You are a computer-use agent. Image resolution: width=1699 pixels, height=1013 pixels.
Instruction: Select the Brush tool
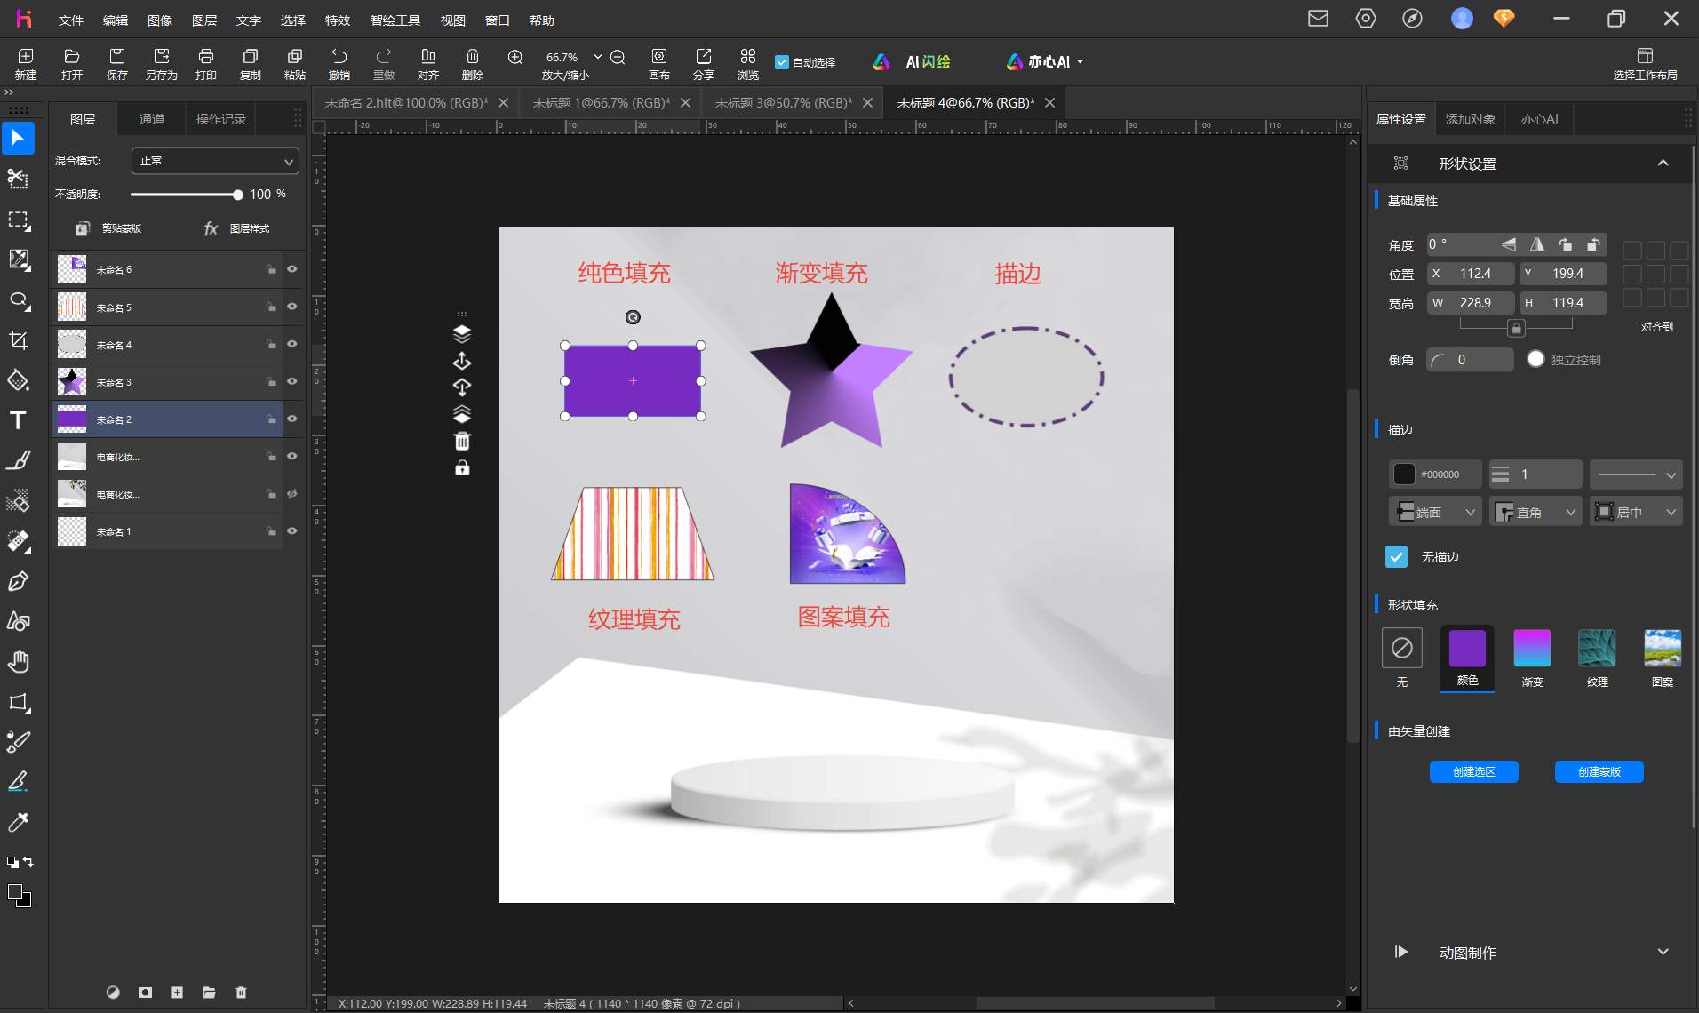(x=18, y=460)
